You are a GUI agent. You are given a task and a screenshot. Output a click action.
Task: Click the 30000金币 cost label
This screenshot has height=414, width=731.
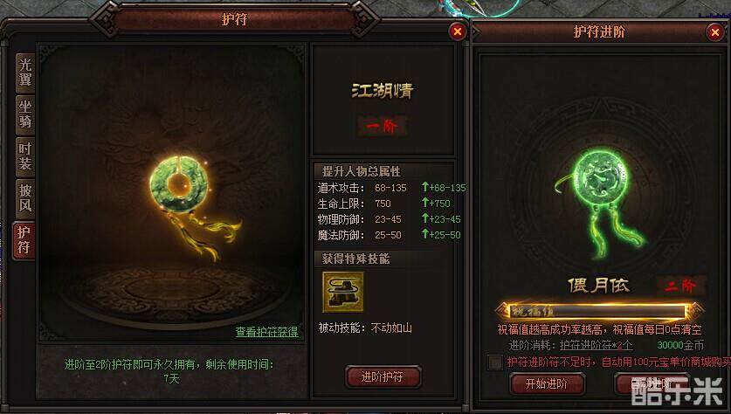pyautogui.click(x=680, y=346)
